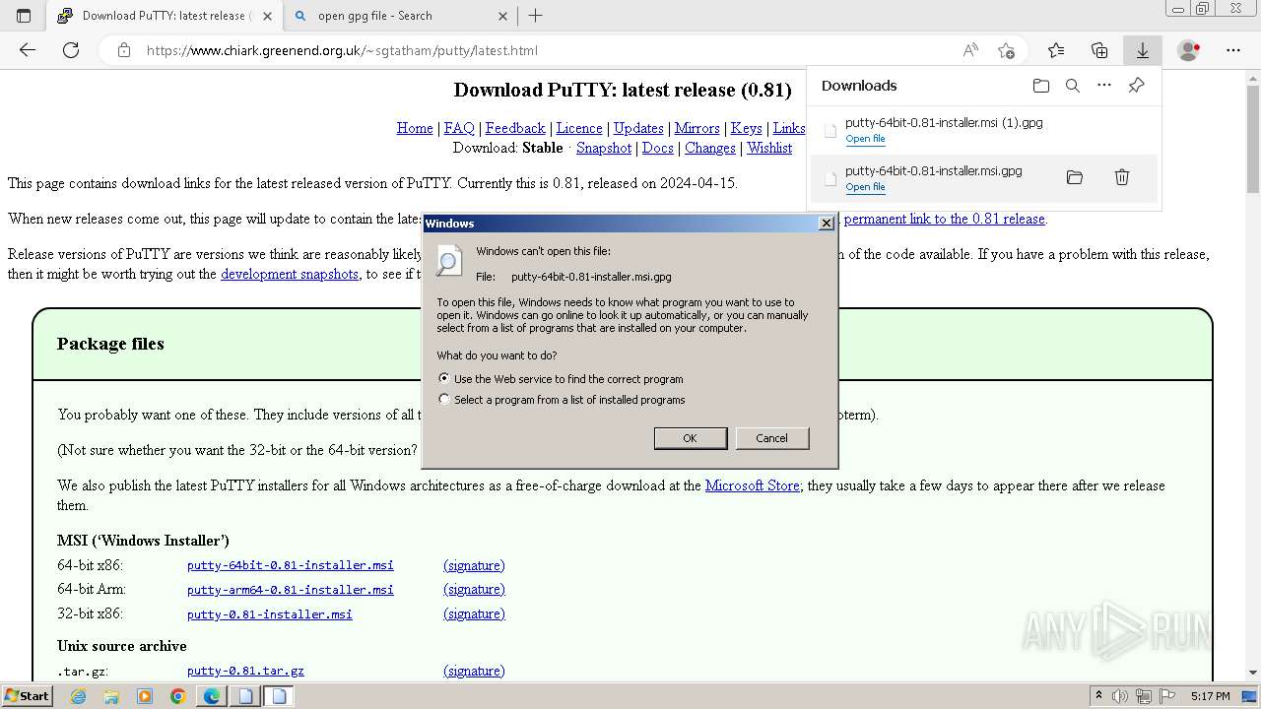
Task: Open the FAQ link
Action: pyautogui.click(x=459, y=128)
